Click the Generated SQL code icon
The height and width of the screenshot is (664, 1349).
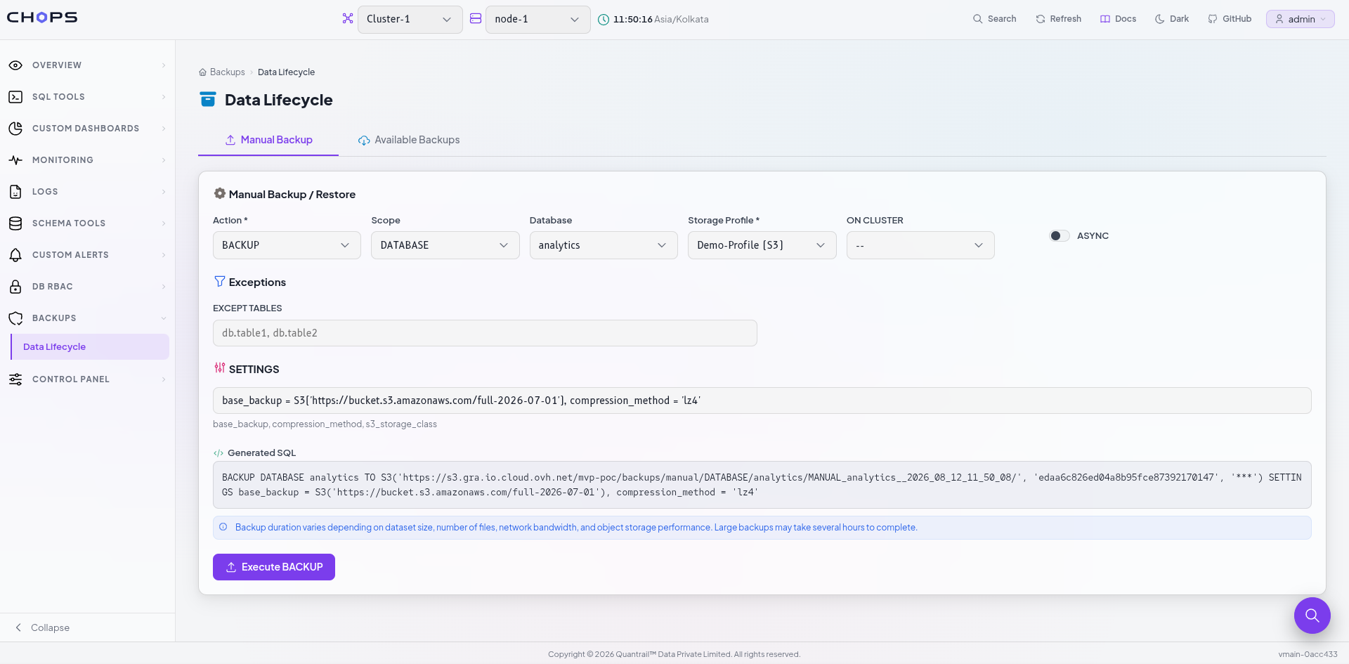point(219,453)
